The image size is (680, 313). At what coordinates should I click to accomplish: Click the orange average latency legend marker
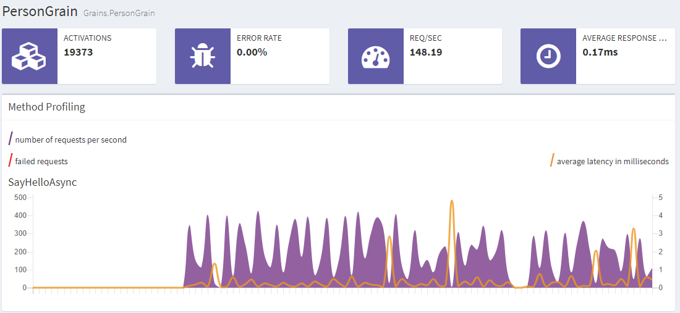pyautogui.click(x=552, y=161)
